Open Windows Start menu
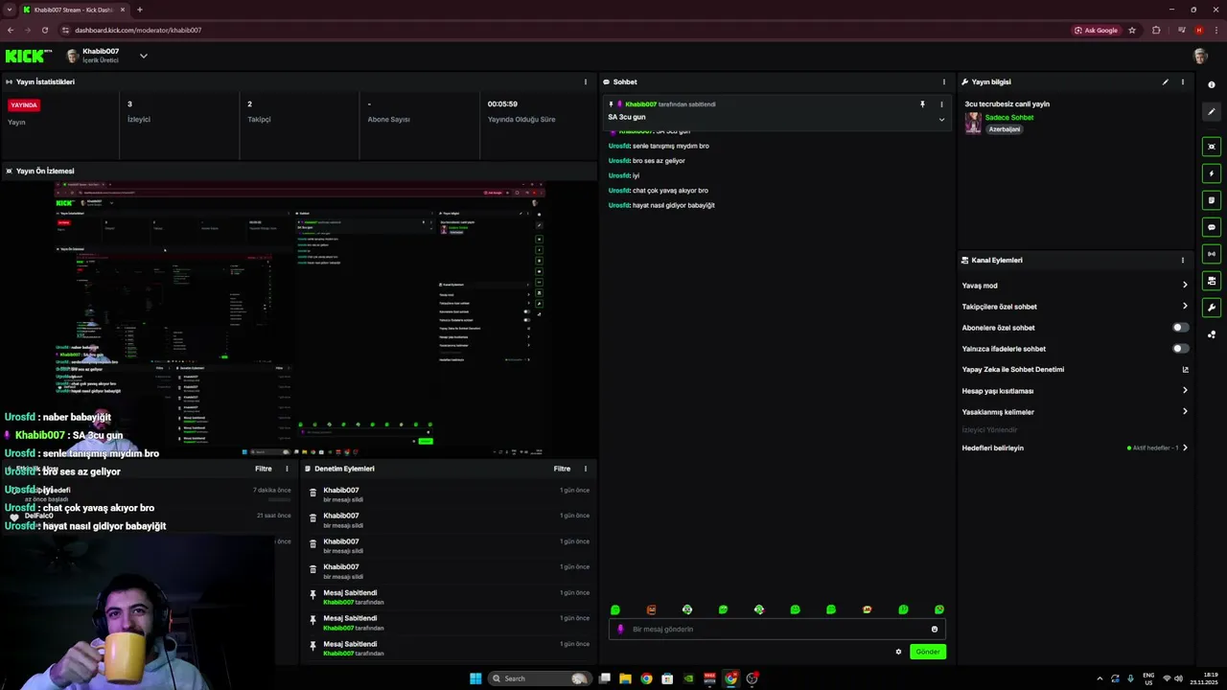 tap(475, 678)
